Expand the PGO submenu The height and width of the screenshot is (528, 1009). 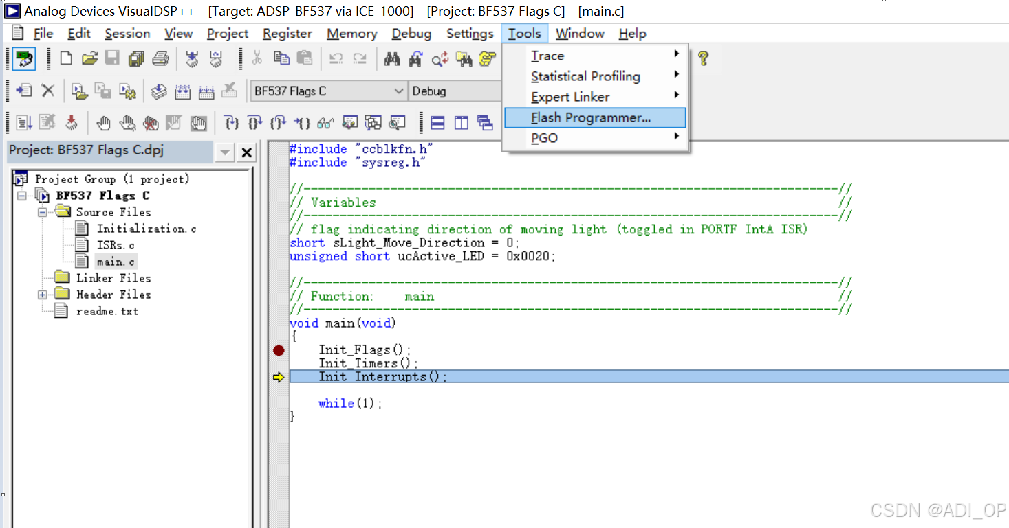click(x=596, y=138)
